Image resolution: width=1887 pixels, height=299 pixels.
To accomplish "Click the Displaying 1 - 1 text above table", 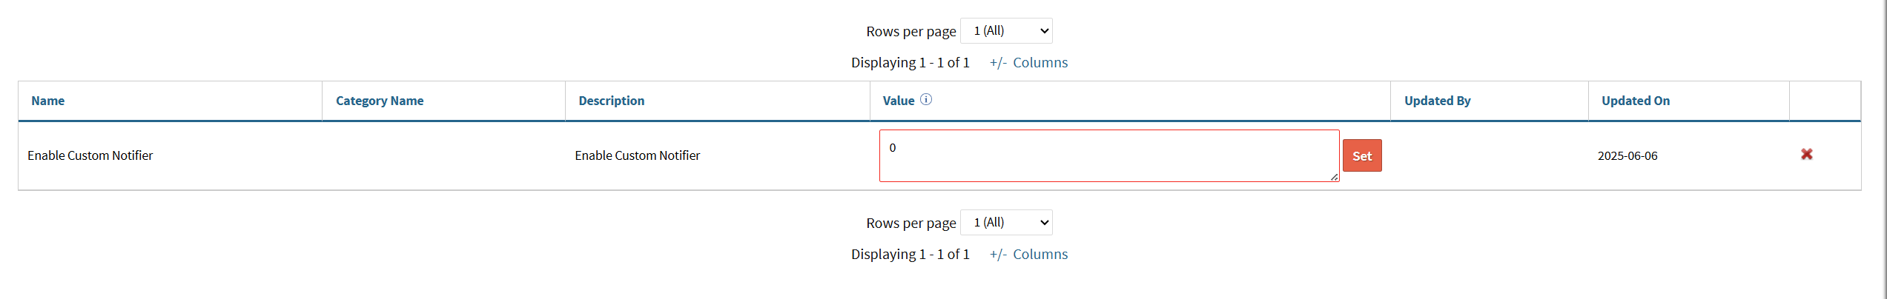I will pyautogui.click(x=910, y=63).
